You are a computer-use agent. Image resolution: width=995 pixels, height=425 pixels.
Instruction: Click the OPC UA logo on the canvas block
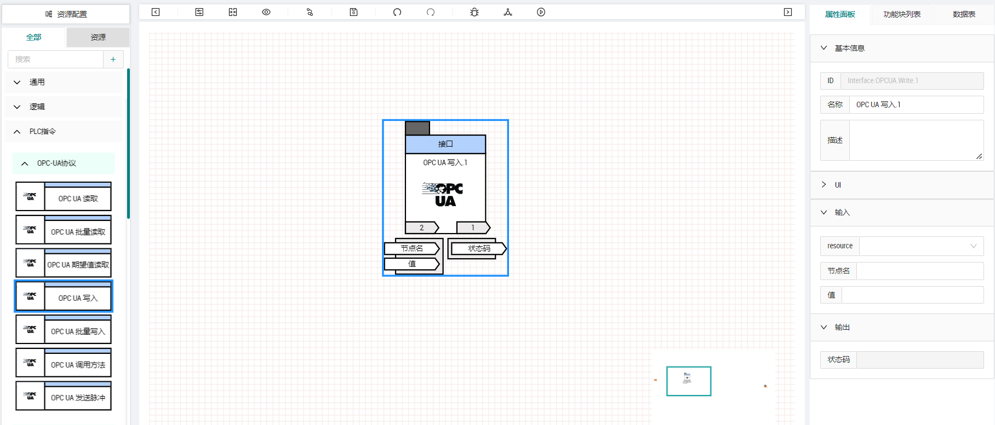pyautogui.click(x=443, y=195)
